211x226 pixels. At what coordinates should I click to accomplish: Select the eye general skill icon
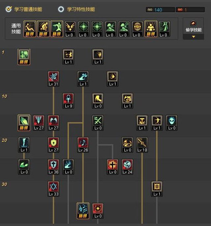coord(137,29)
